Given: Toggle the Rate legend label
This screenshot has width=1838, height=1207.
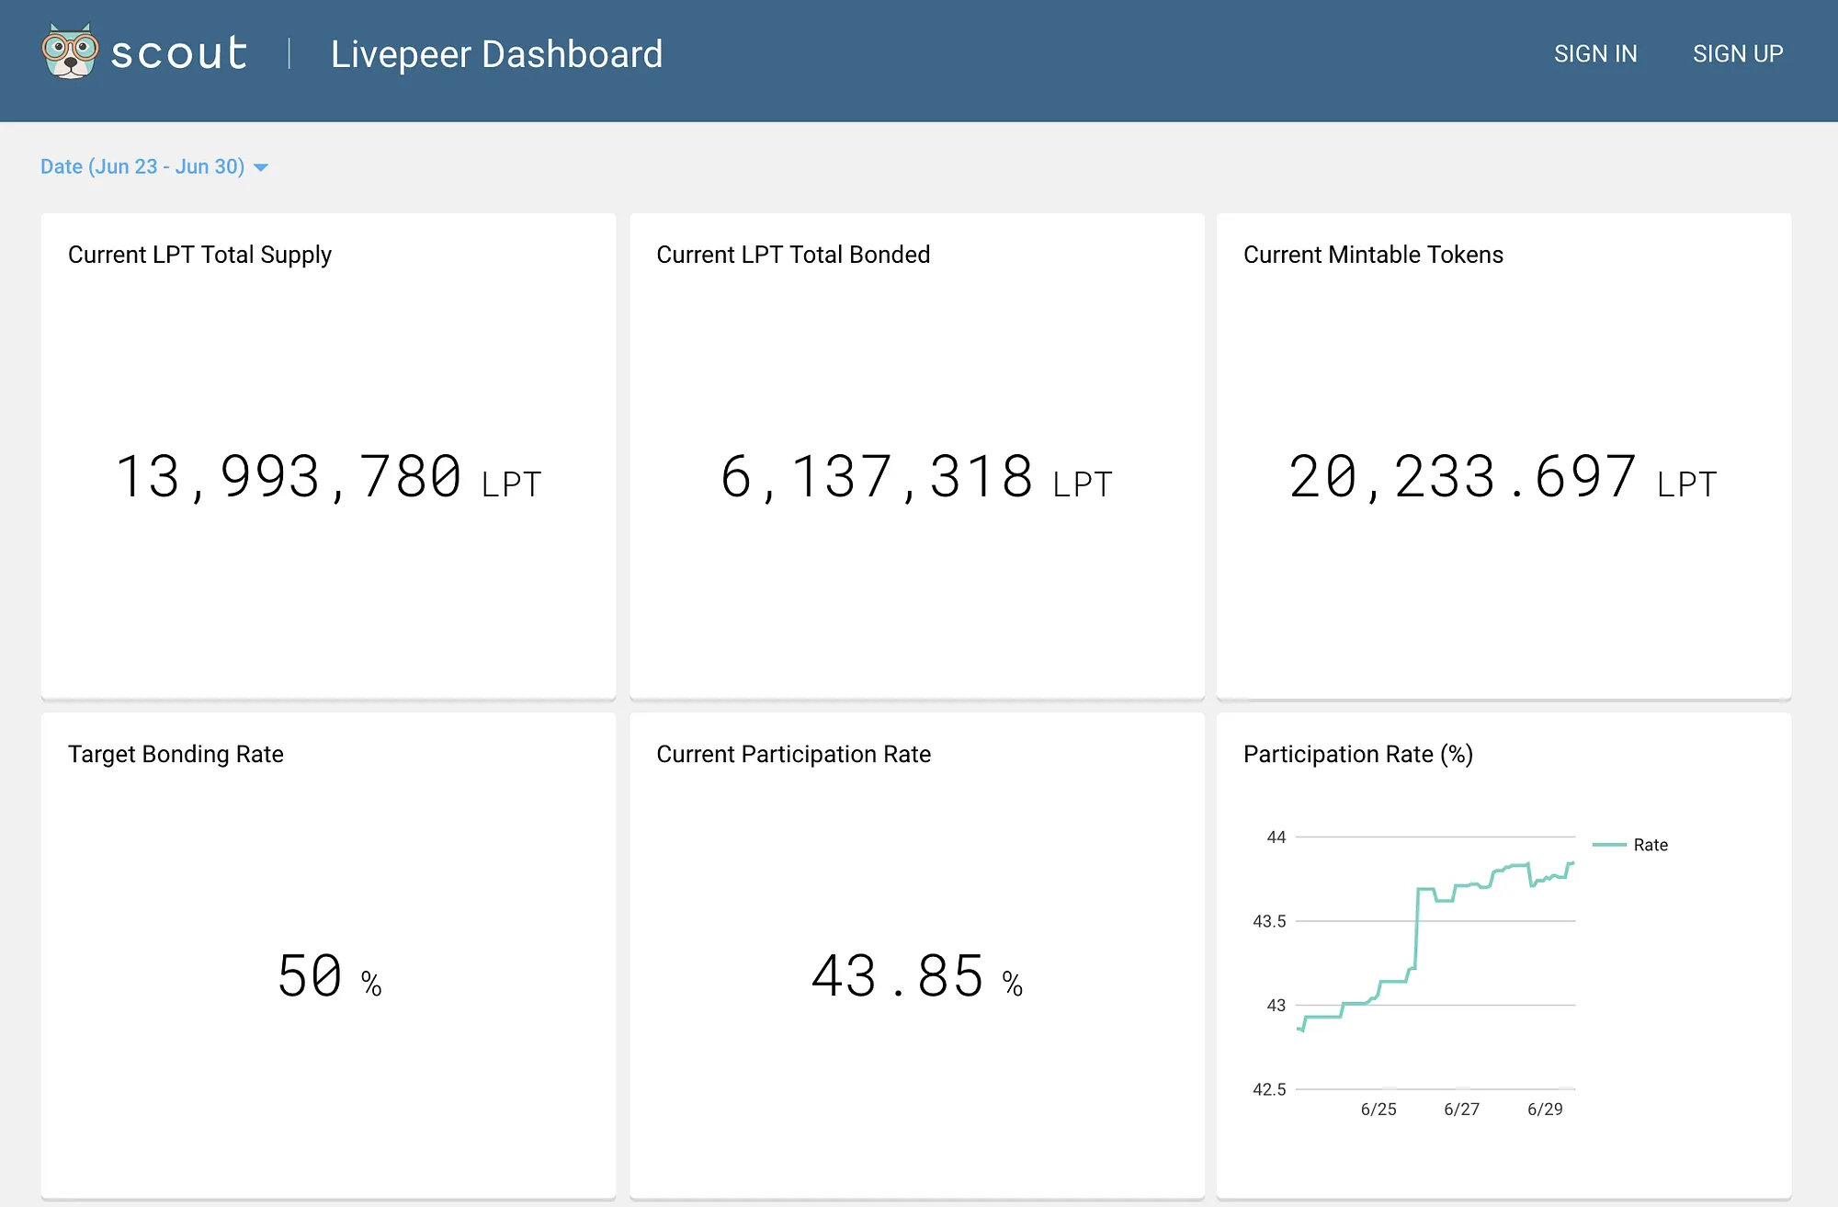Looking at the screenshot, I should point(1651,845).
